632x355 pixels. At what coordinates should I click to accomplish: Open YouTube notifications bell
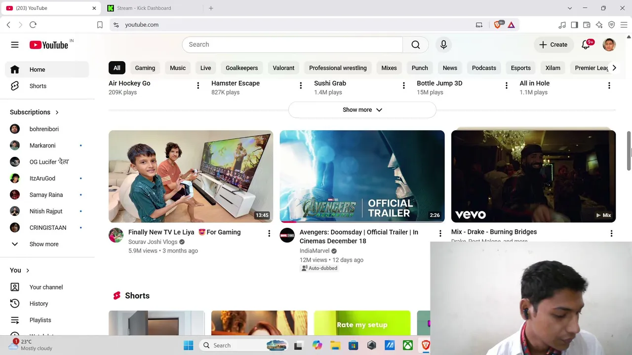pyautogui.click(x=586, y=44)
